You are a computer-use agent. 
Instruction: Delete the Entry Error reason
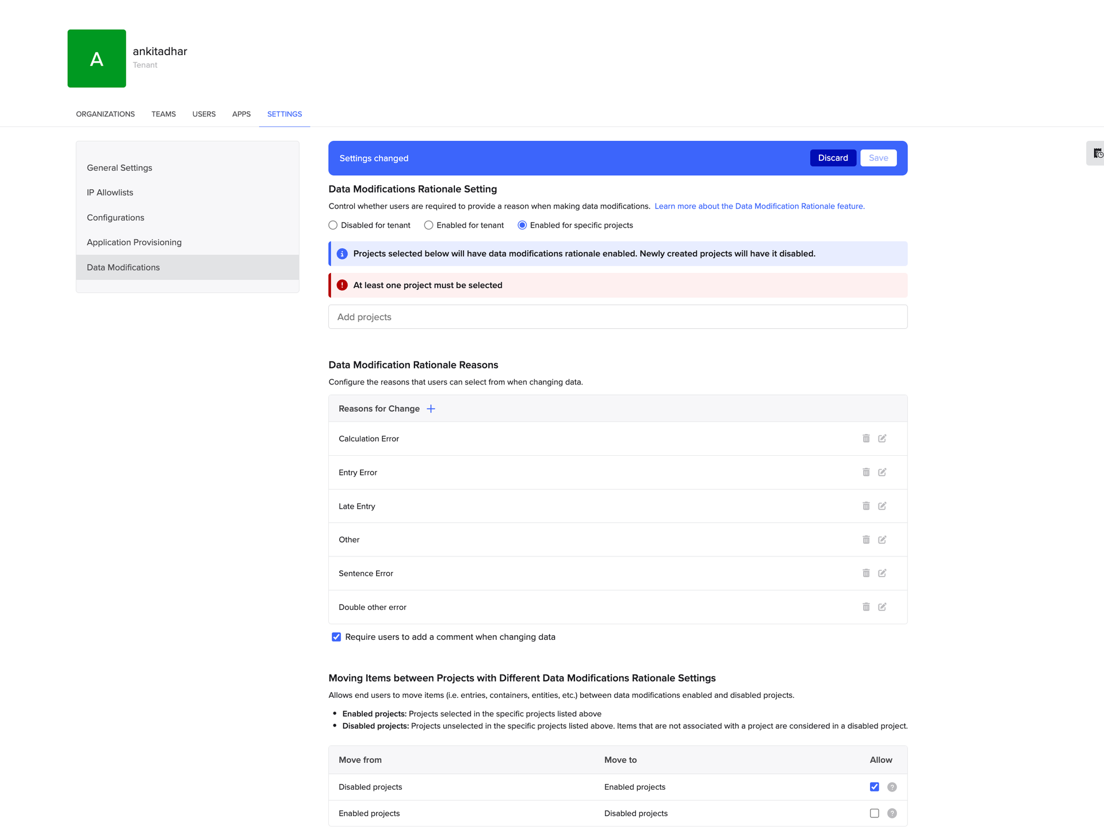coord(866,472)
